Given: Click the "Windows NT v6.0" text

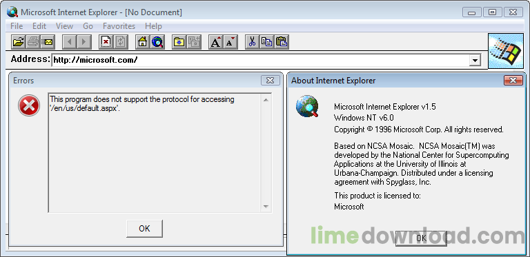Looking at the screenshot, I should point(364,118).
